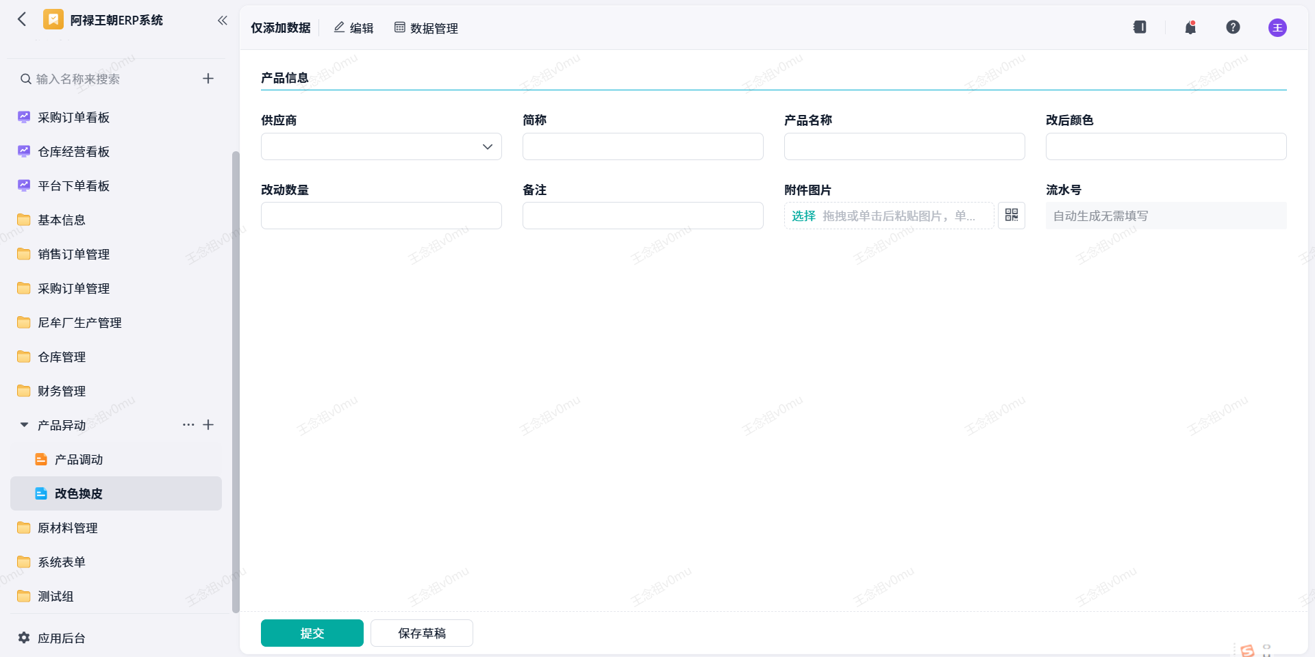
Task: Click the back arrow icon
Action: tap(22, 19)
